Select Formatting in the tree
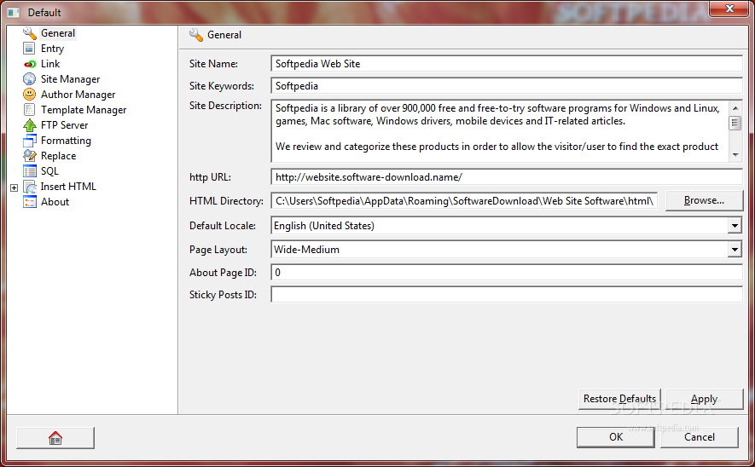The image size is (755, 467). point(66,141)
